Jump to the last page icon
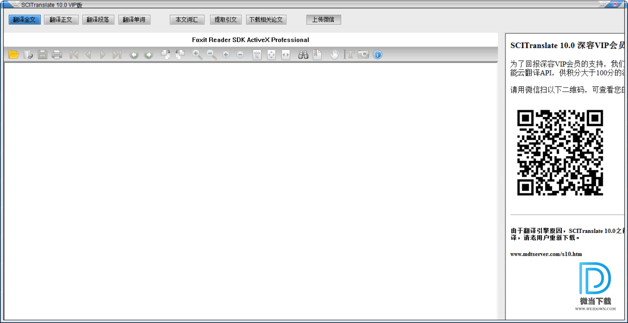Viewport: 628px width, 323px height. pos(117,55)
